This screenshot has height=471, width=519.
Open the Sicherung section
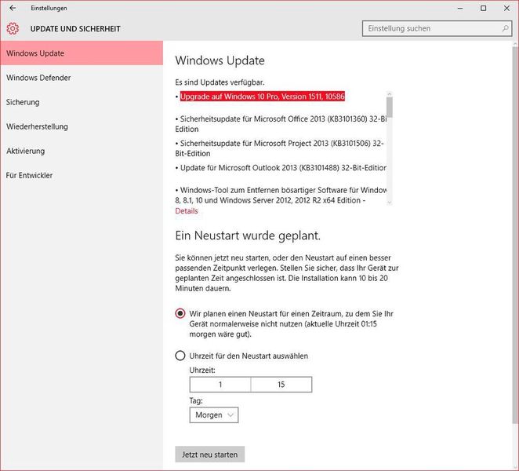pyautogui.click(x=82, y=102)
